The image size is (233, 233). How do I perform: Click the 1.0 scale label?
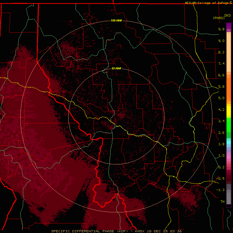point(221,156)
